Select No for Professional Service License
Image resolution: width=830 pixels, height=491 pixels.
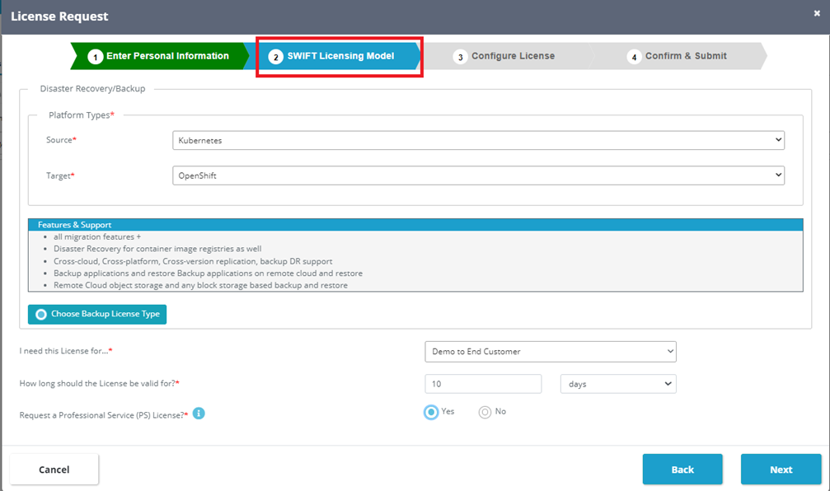(485, 412)
